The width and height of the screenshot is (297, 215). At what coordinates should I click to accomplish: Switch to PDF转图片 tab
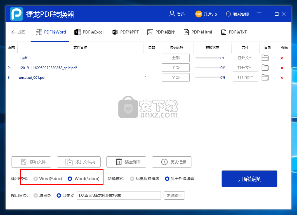pos(161,32)
